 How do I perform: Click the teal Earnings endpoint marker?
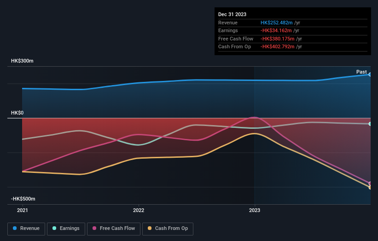(370, 124)
